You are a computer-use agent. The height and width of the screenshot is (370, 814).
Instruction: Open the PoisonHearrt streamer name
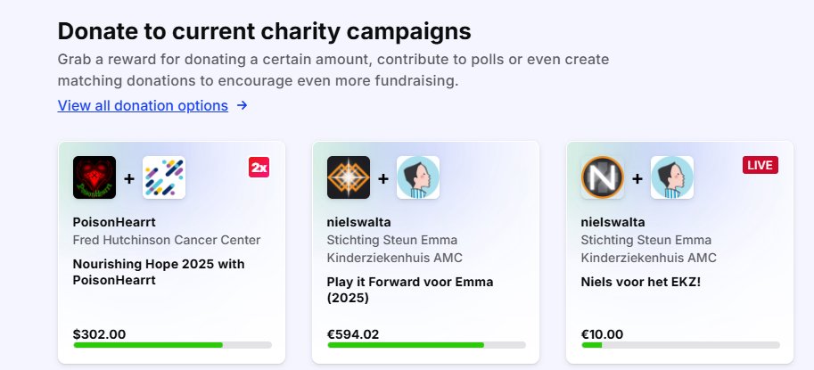pyautogui.click(x=114, y=222)
